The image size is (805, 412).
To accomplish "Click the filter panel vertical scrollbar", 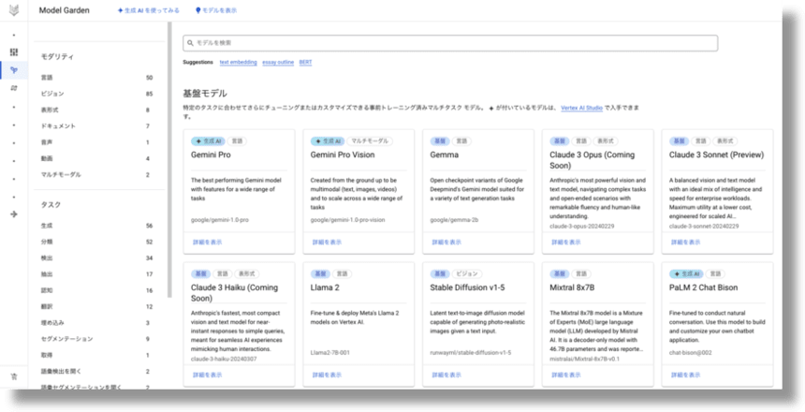I will pos(169,159).
